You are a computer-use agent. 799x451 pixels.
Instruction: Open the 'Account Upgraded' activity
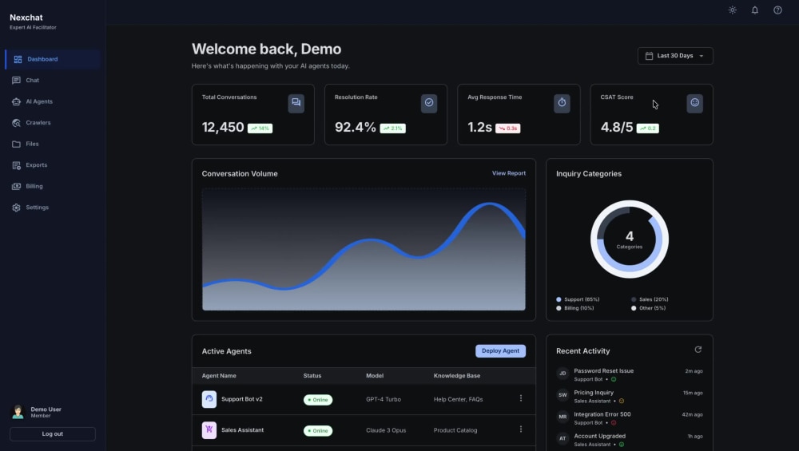coord(630,440)
